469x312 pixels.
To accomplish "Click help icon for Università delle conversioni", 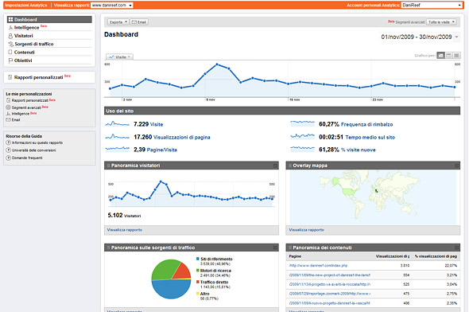I will 9,150.
